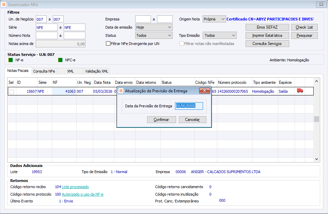Open the Origem Nota dropdown
328x214 pixels.
pos(214,19)
